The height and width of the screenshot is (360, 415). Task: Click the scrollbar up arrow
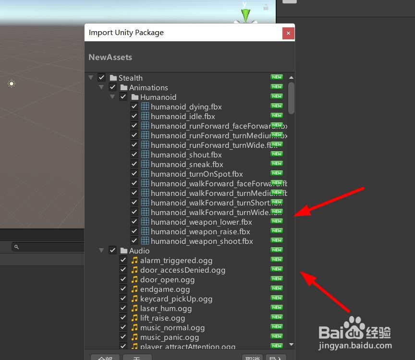[291, 77]
